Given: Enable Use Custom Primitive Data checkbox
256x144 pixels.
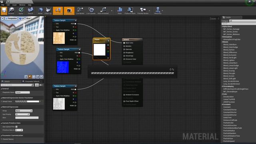Looking at the screenshot, I should (x=16, y=127).
